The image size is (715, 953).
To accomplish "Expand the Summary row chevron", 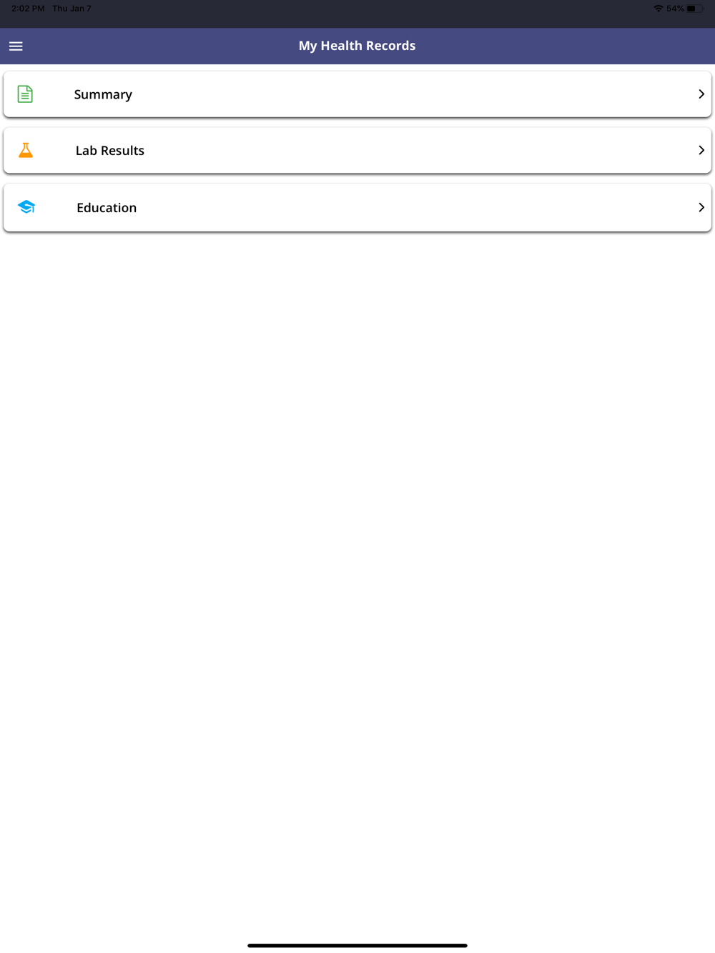I will click(x=701, y=94).
